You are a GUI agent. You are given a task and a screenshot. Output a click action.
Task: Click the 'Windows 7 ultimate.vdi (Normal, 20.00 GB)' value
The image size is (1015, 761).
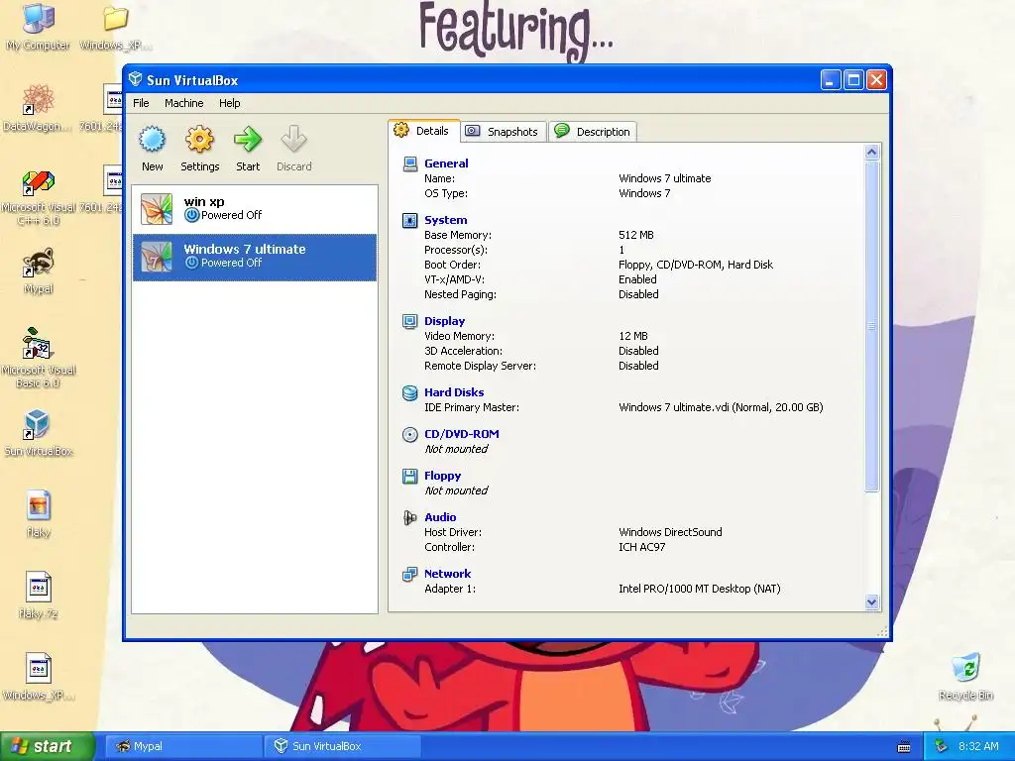(x=721, y=407)
